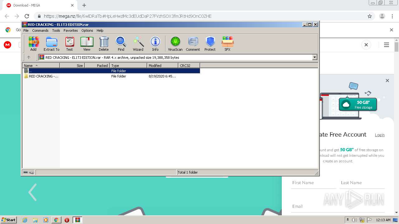Click the MEGA logo icon
399x224 pixels.
click(7, 45)
